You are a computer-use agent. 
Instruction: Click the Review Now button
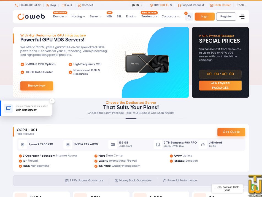coord(37,86)
